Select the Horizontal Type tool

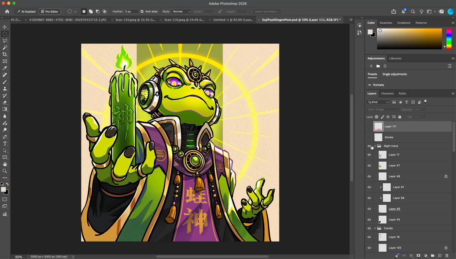5,144
